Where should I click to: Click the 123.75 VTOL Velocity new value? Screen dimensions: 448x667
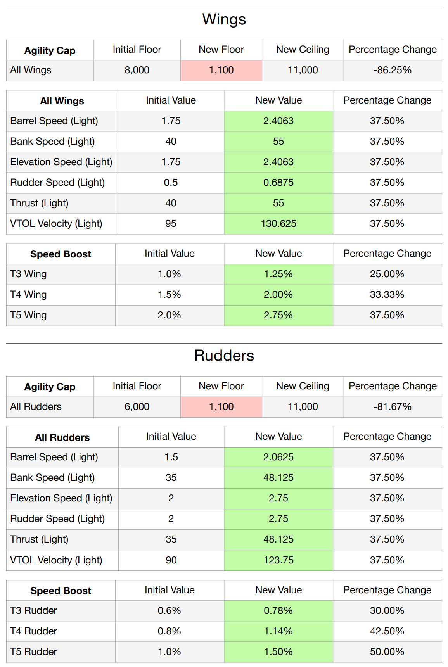[278, 560]
